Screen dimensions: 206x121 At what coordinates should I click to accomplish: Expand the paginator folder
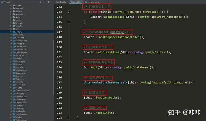tap(11, 8)
